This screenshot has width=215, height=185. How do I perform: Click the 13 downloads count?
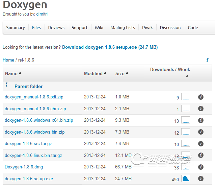(x=177, y=121)
